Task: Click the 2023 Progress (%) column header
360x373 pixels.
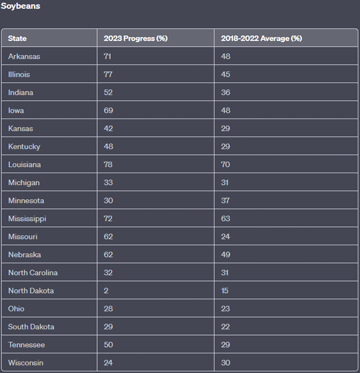Action: (x=136, y=39)
